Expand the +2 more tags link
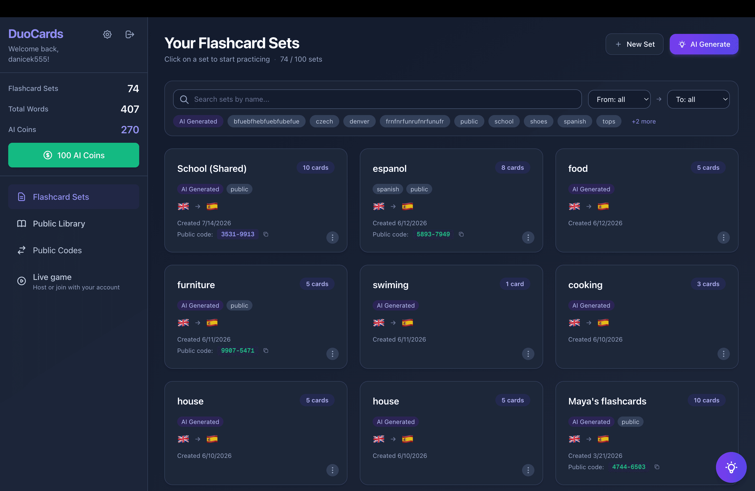Viewport: 755px width, 491px height. coord(643,121)
